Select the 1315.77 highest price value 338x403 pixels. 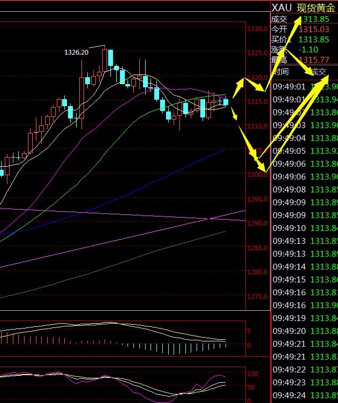(x=314, y=60)
